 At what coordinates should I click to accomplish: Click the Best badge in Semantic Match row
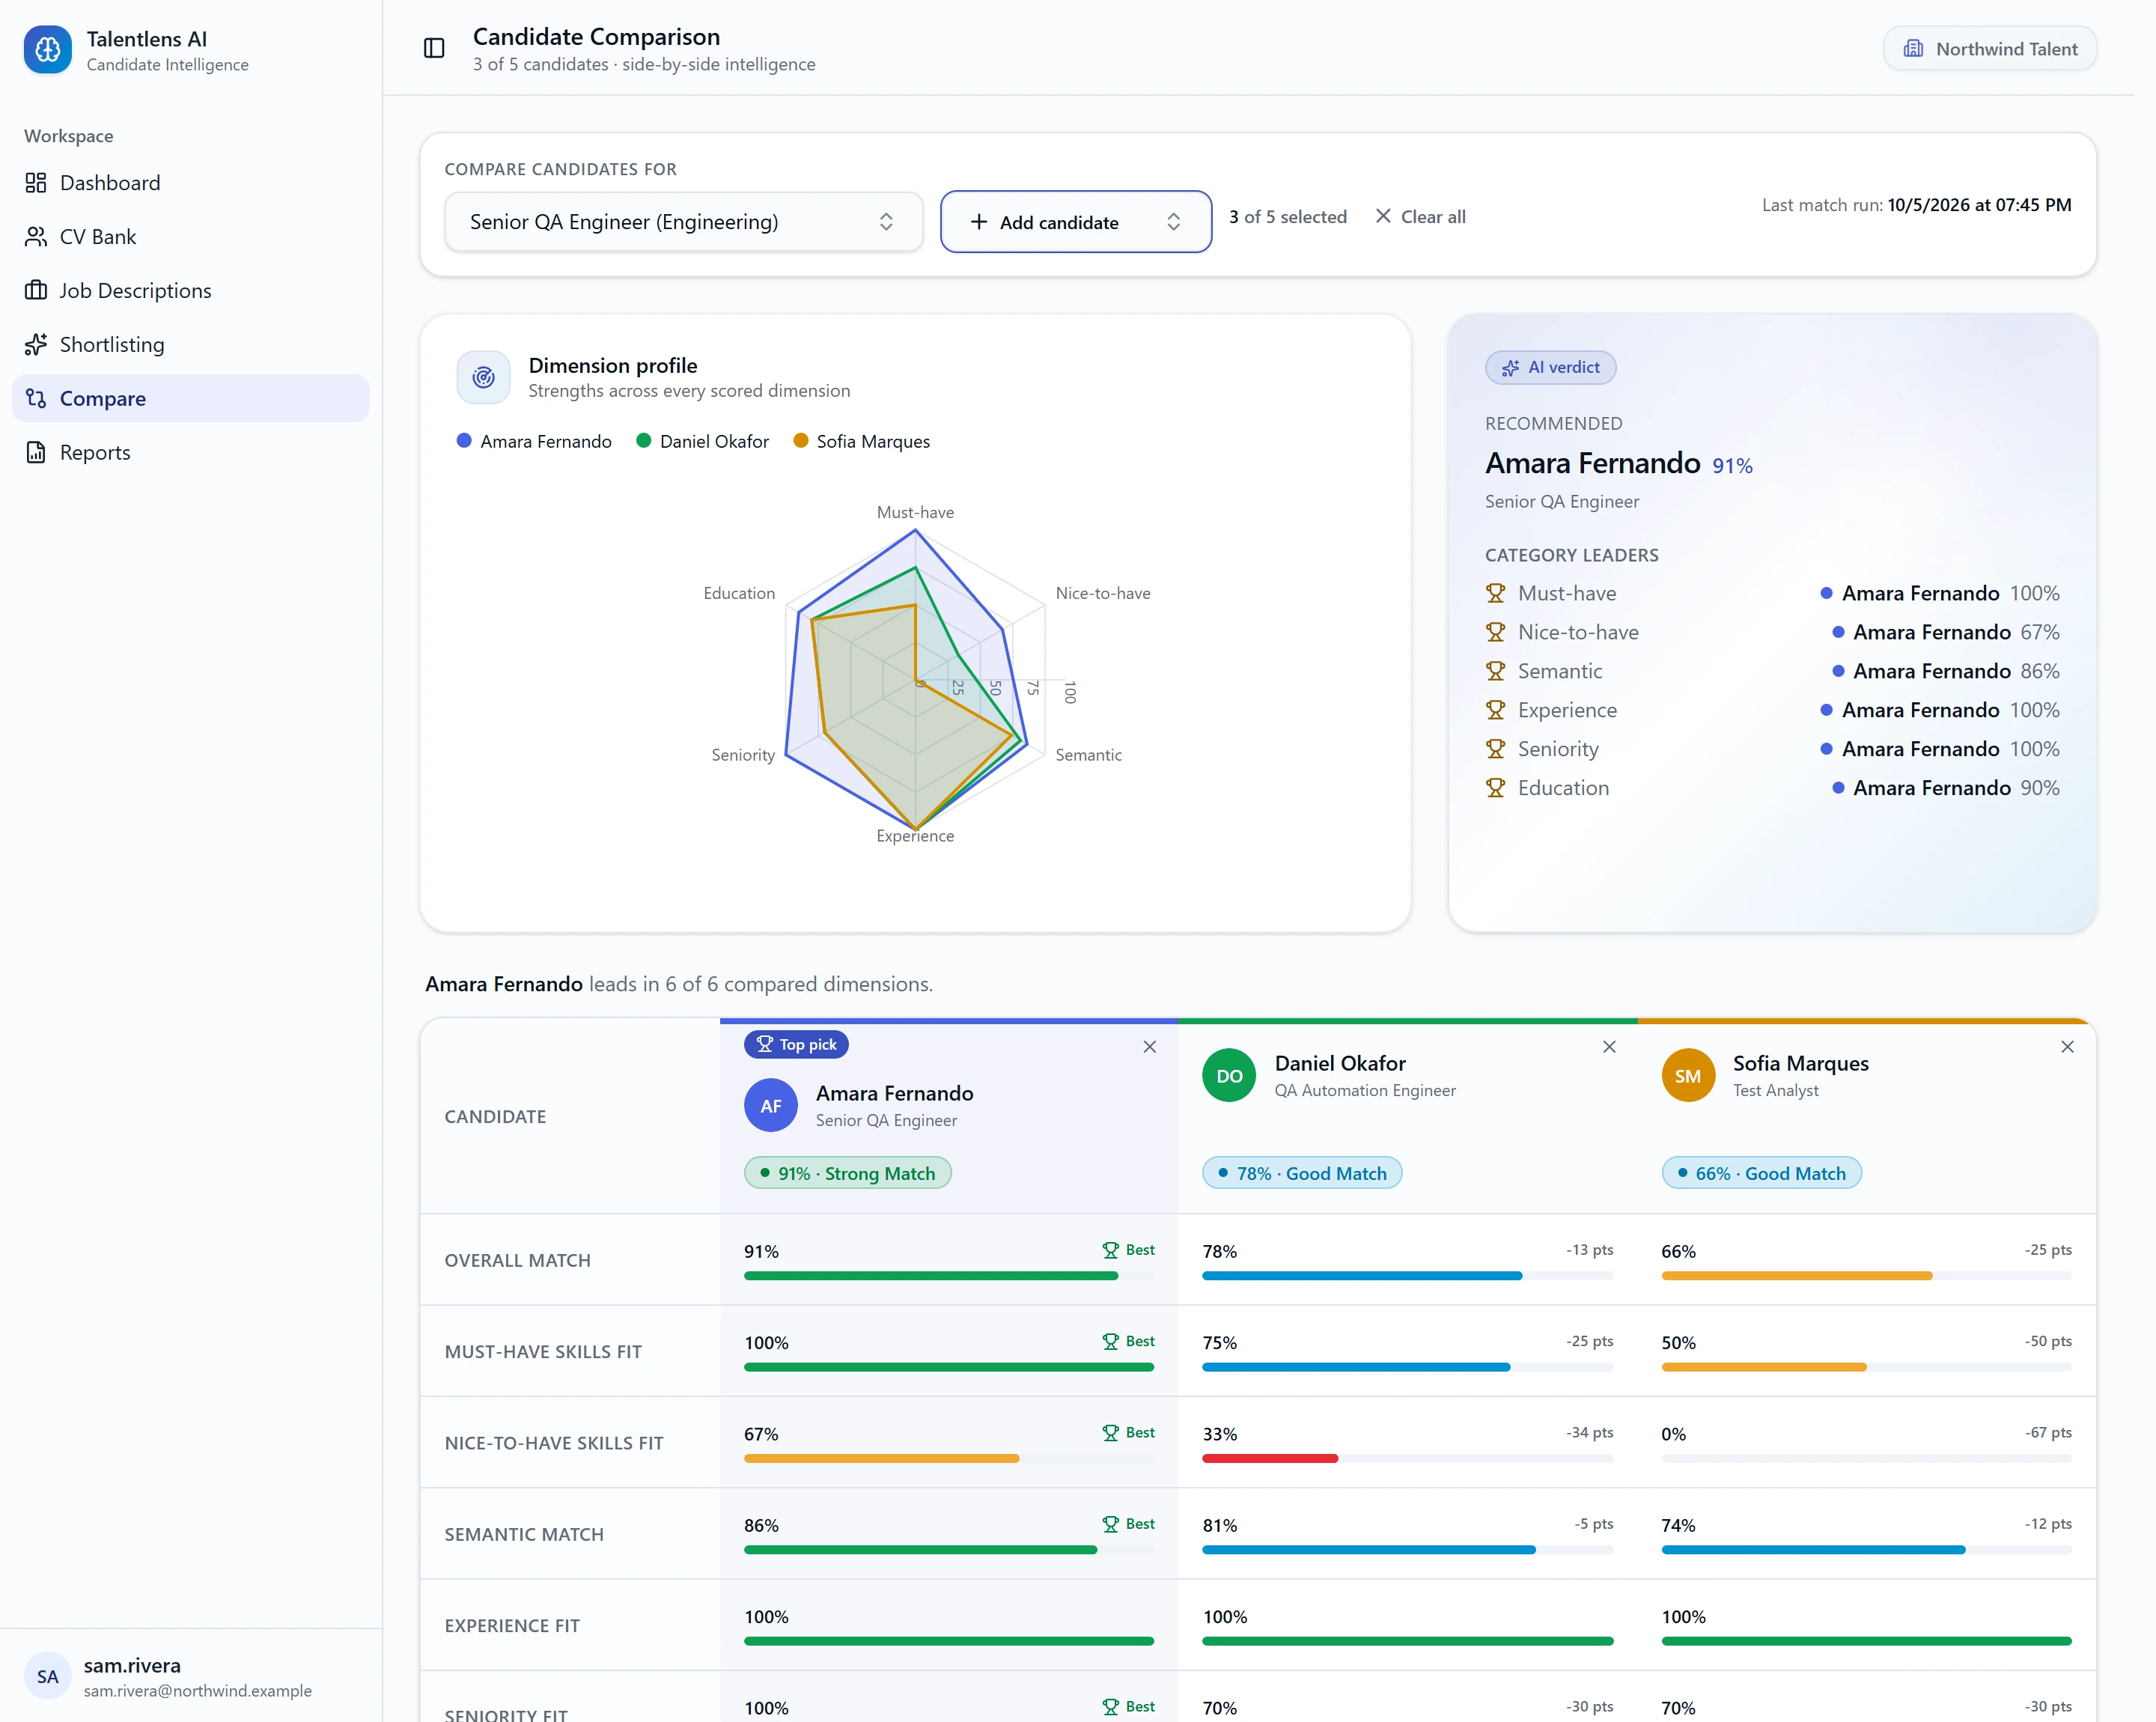1129,1524
